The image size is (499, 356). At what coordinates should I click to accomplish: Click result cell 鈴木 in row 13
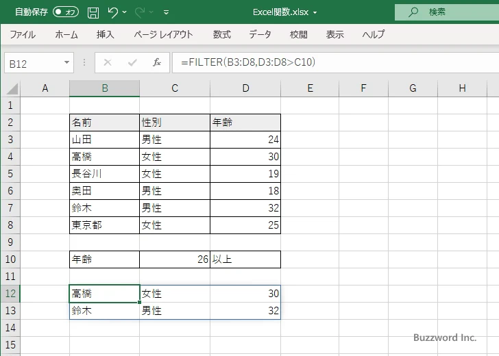[x=104, y=311]
